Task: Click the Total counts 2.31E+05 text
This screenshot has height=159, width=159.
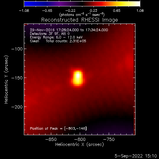Action: 66,41
